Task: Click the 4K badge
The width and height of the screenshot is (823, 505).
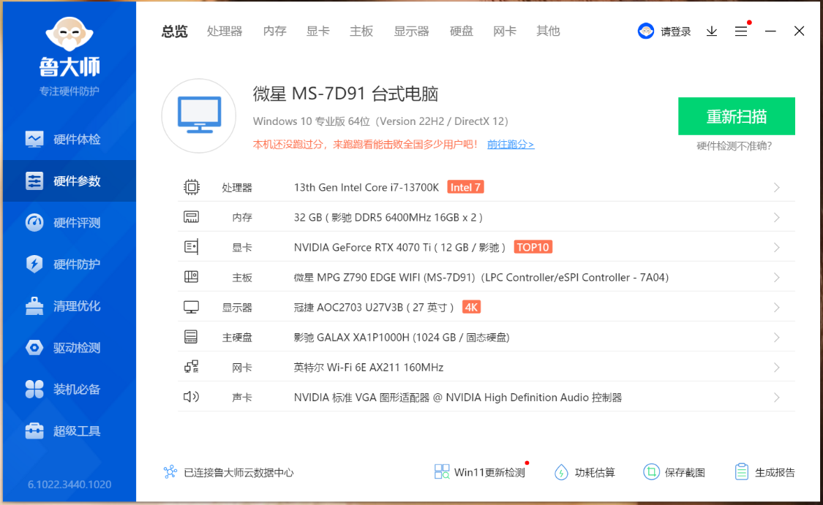Action: (471, 307)
